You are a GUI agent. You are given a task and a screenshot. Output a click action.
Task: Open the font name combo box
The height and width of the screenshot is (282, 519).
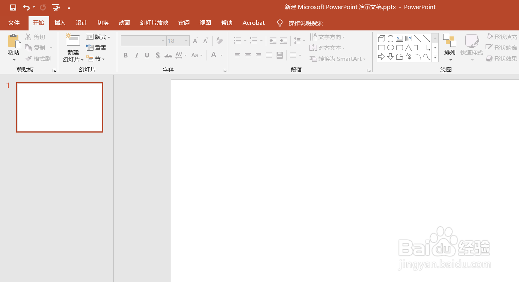click(x=143, y=41)
